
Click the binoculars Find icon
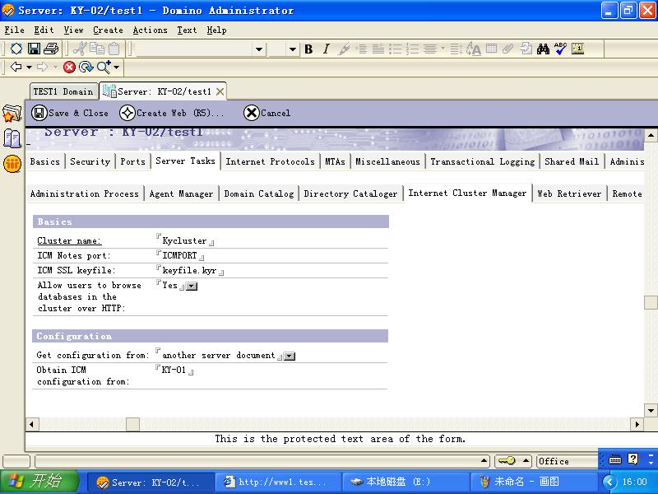(x=543, y=49)
